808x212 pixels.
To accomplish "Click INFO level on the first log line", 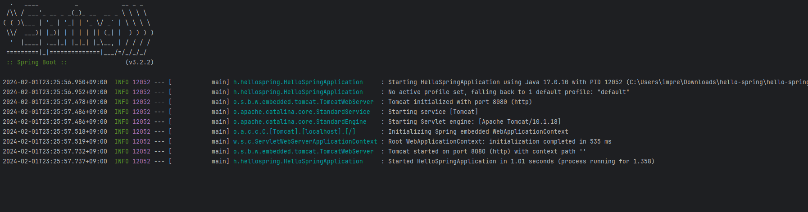I will [122, 82].
